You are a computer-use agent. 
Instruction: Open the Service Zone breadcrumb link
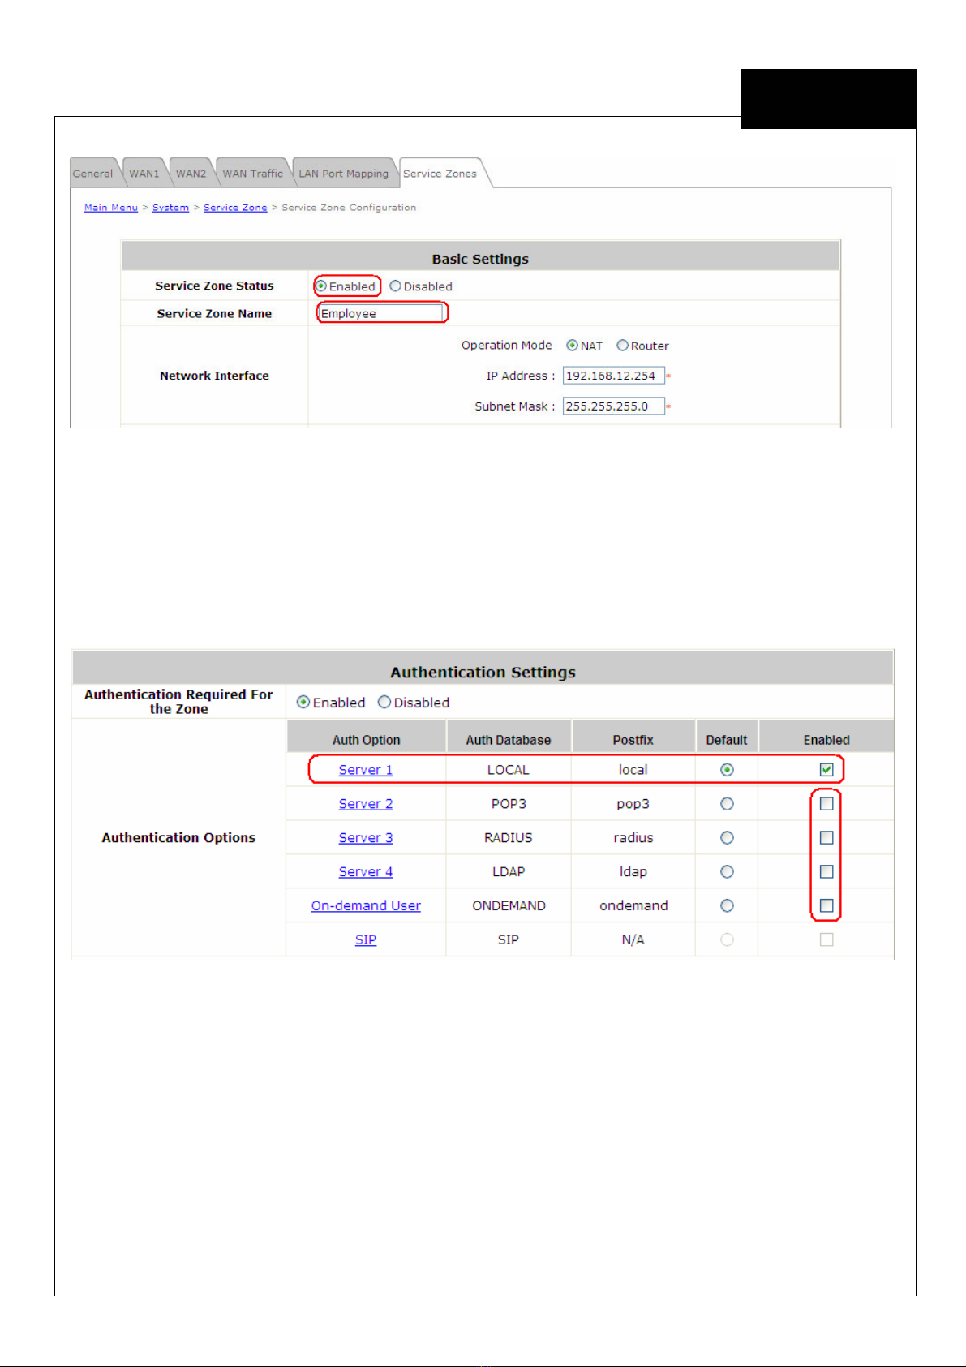(x=235, y=208)
